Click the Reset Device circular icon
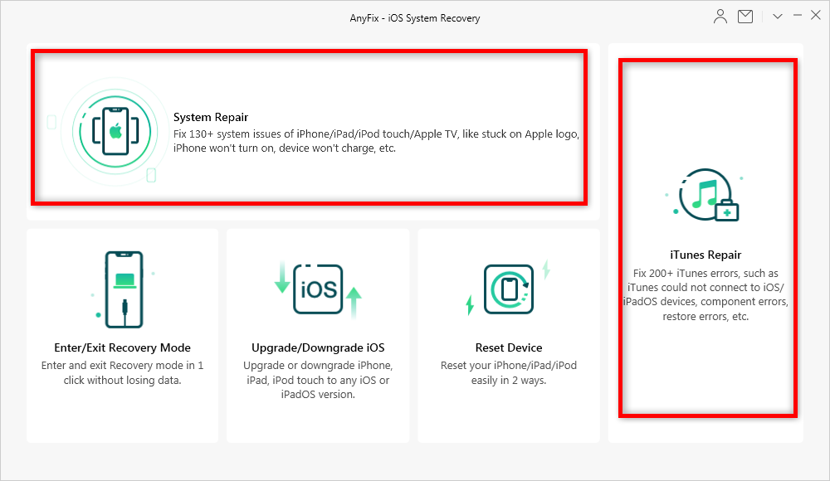 (x=509, y=289)
